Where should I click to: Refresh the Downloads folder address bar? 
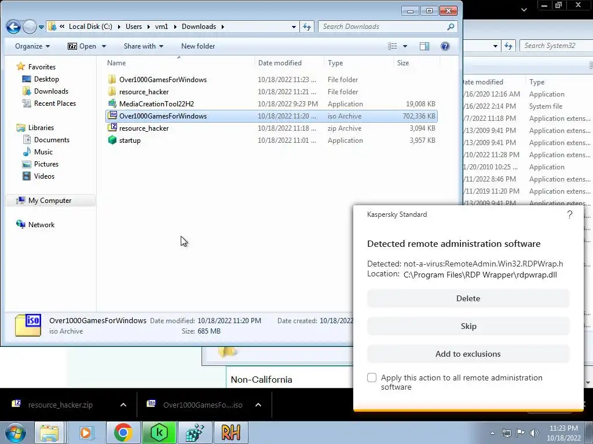[307, 27]
